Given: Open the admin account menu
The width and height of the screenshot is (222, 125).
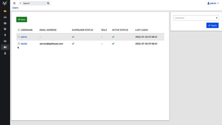Looking at the screenshot, I should [213, 3].
